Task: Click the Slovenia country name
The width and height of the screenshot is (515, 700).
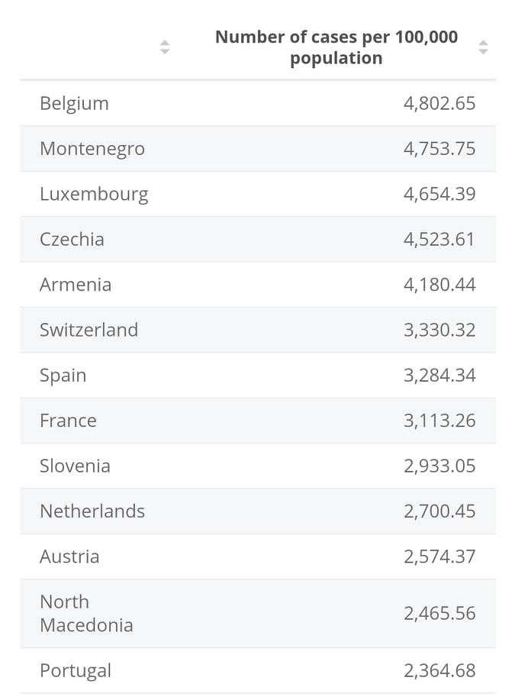Action: click(x=75, y=466)
